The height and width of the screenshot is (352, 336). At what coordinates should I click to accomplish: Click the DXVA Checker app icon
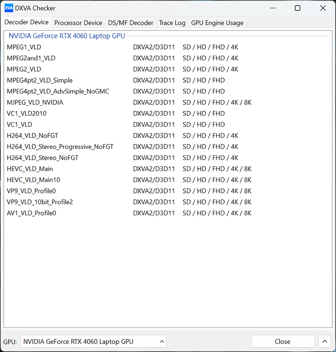(x=9, y=8)
